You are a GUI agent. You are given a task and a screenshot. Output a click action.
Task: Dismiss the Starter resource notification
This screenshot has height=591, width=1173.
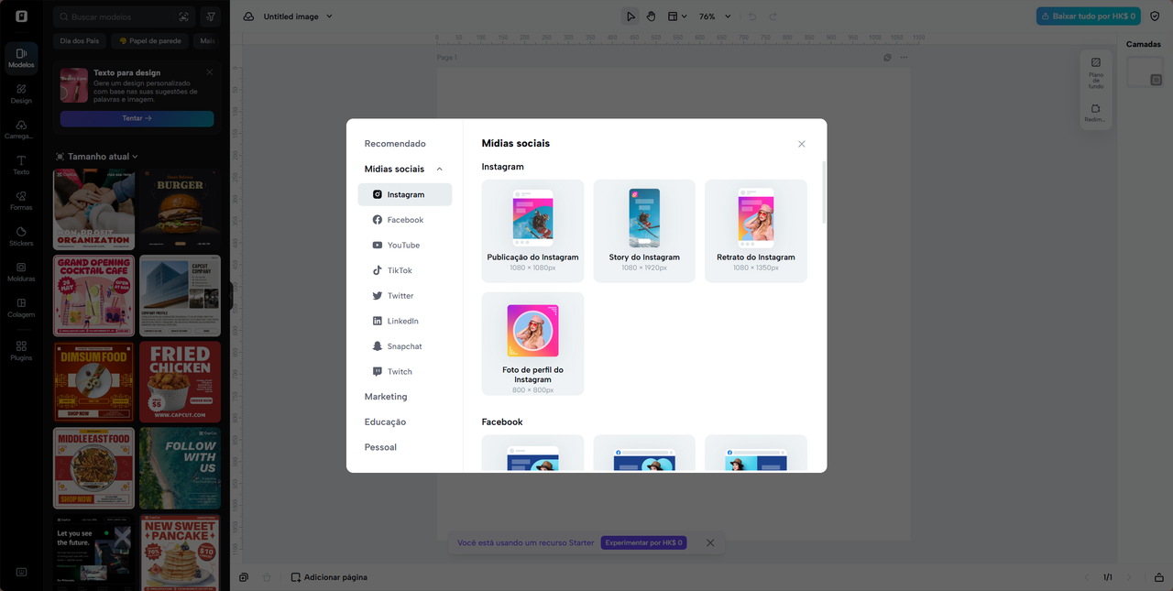point(710,542)
